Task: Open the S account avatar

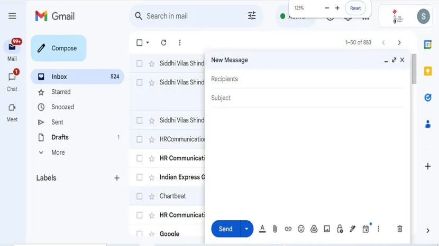Action: tap(423, 16)
